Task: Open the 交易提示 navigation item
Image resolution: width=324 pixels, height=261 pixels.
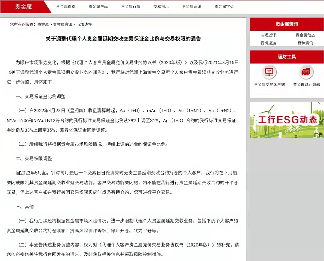Action: (161, 7)
